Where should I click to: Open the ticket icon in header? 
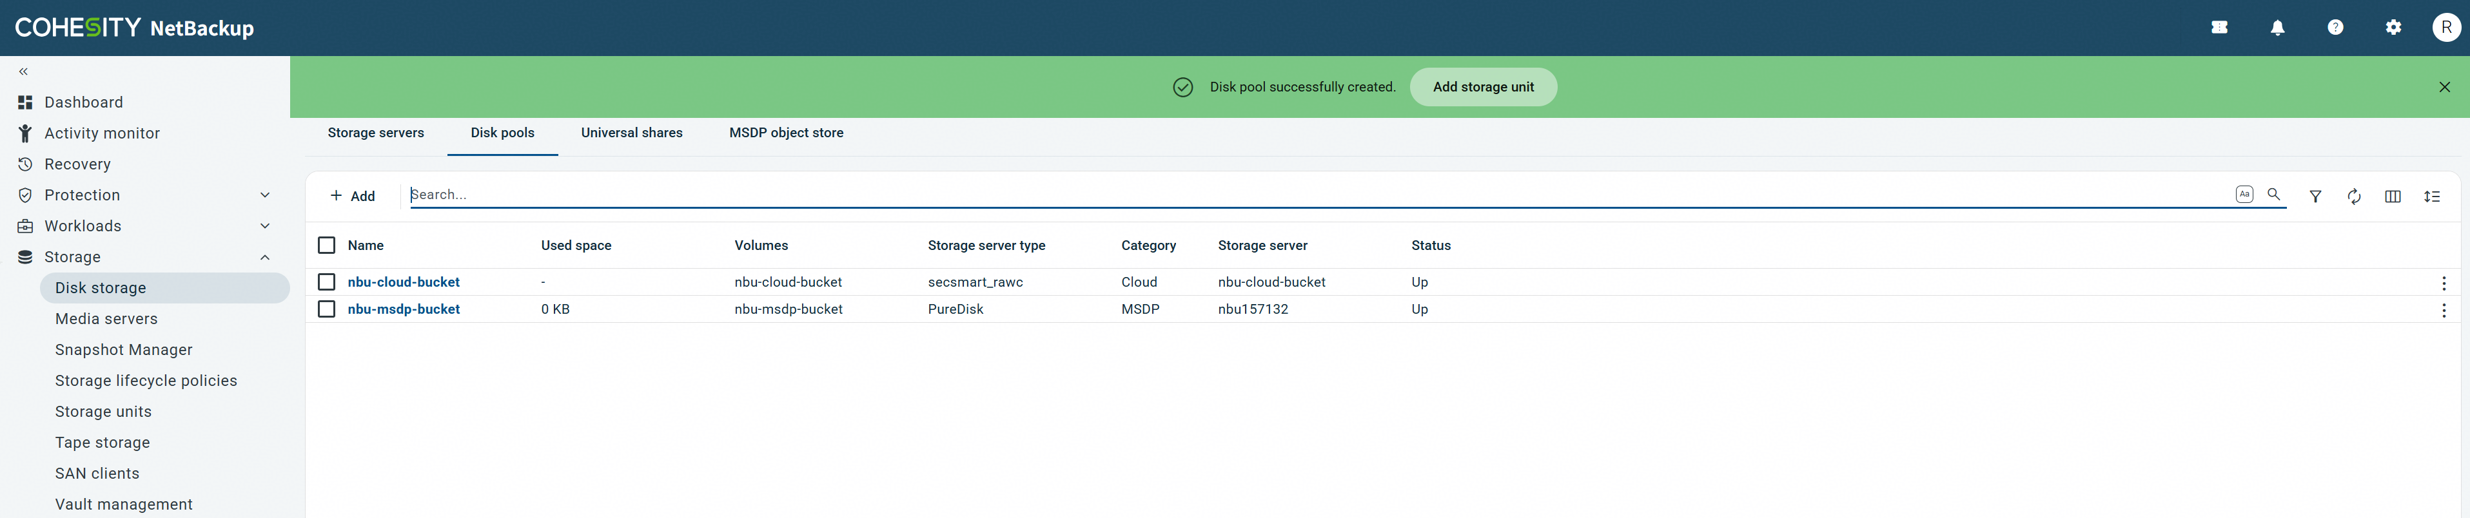2219,28
